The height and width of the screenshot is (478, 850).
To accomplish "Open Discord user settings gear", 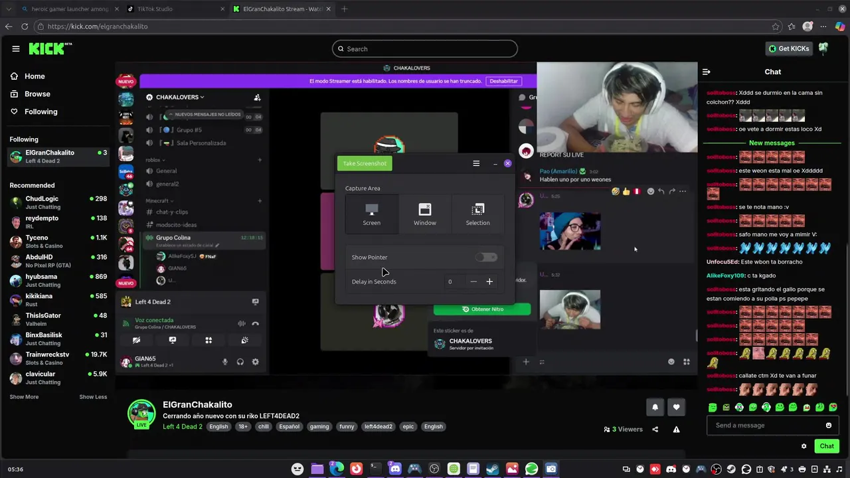I will coord(255,362).
